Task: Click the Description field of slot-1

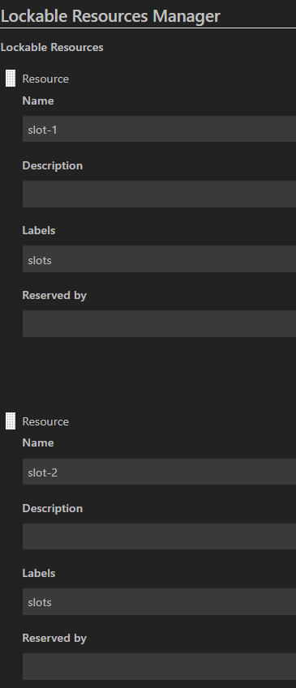Action: coord(159,194)
